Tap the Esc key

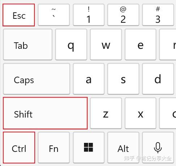19,15
